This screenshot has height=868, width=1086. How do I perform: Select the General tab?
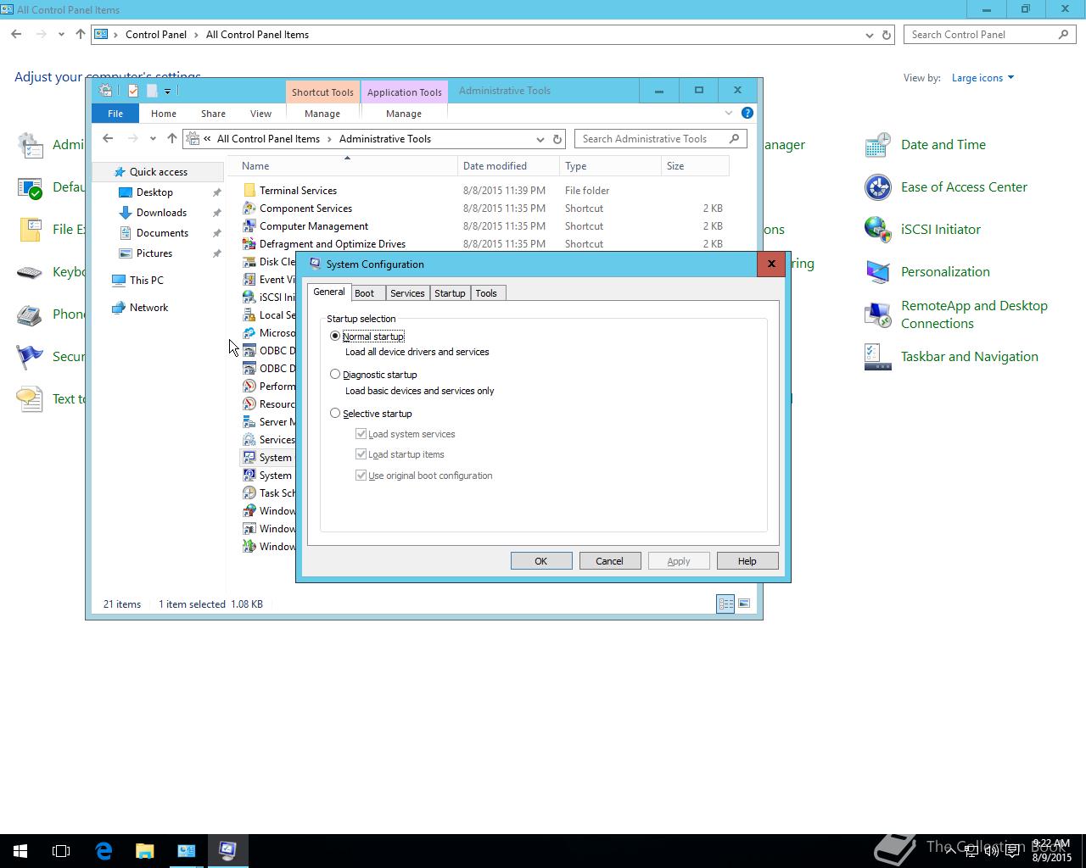(x=329, y=292)
